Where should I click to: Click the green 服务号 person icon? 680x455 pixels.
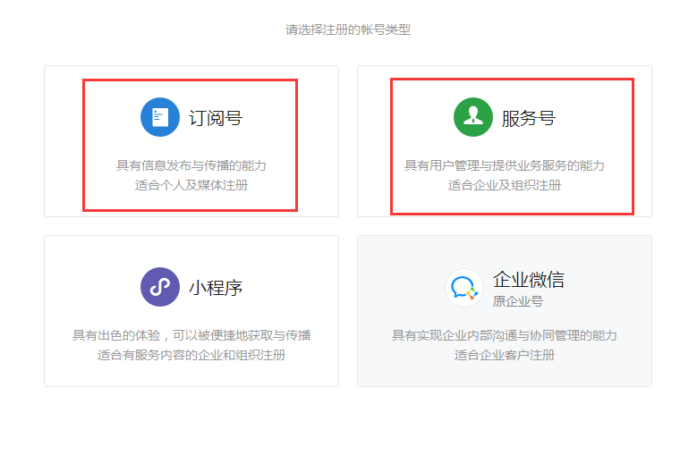click(473, 117)
